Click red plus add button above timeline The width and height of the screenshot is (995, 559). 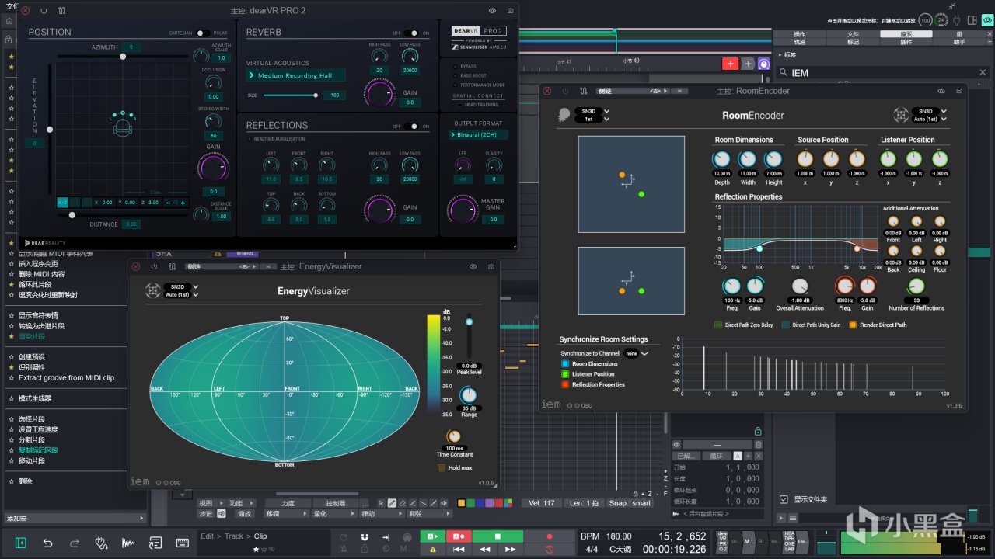pos(731,64)
